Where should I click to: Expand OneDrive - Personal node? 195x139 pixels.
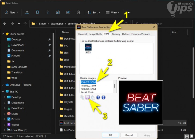coord(3,85)
